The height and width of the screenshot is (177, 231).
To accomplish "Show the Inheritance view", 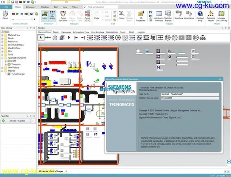I will pos(189,15).
